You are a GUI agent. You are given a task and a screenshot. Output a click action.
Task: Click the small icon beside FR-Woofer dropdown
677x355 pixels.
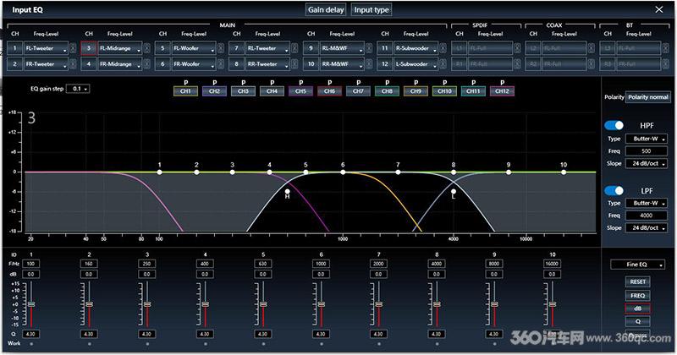pyautogui.click(x=221, y=64)
